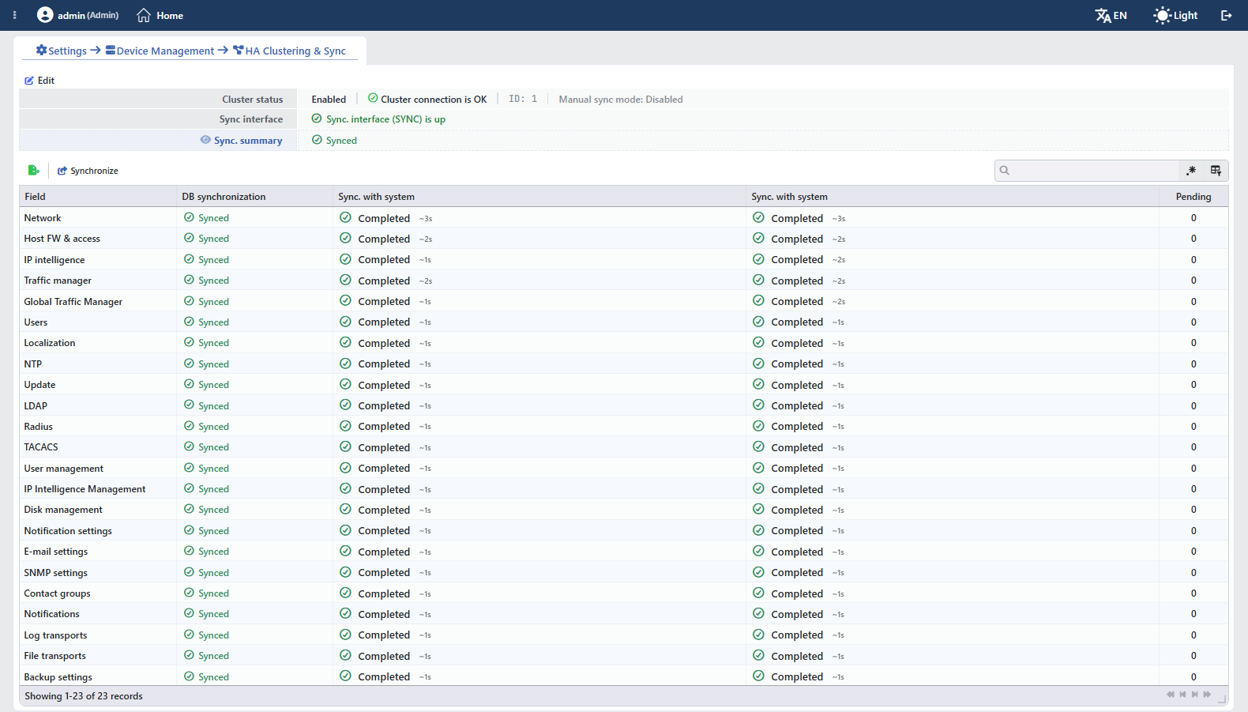Click the logout icon
Image resolution: width=1248 pixels, height=712 pixels.
(1226, 15)
